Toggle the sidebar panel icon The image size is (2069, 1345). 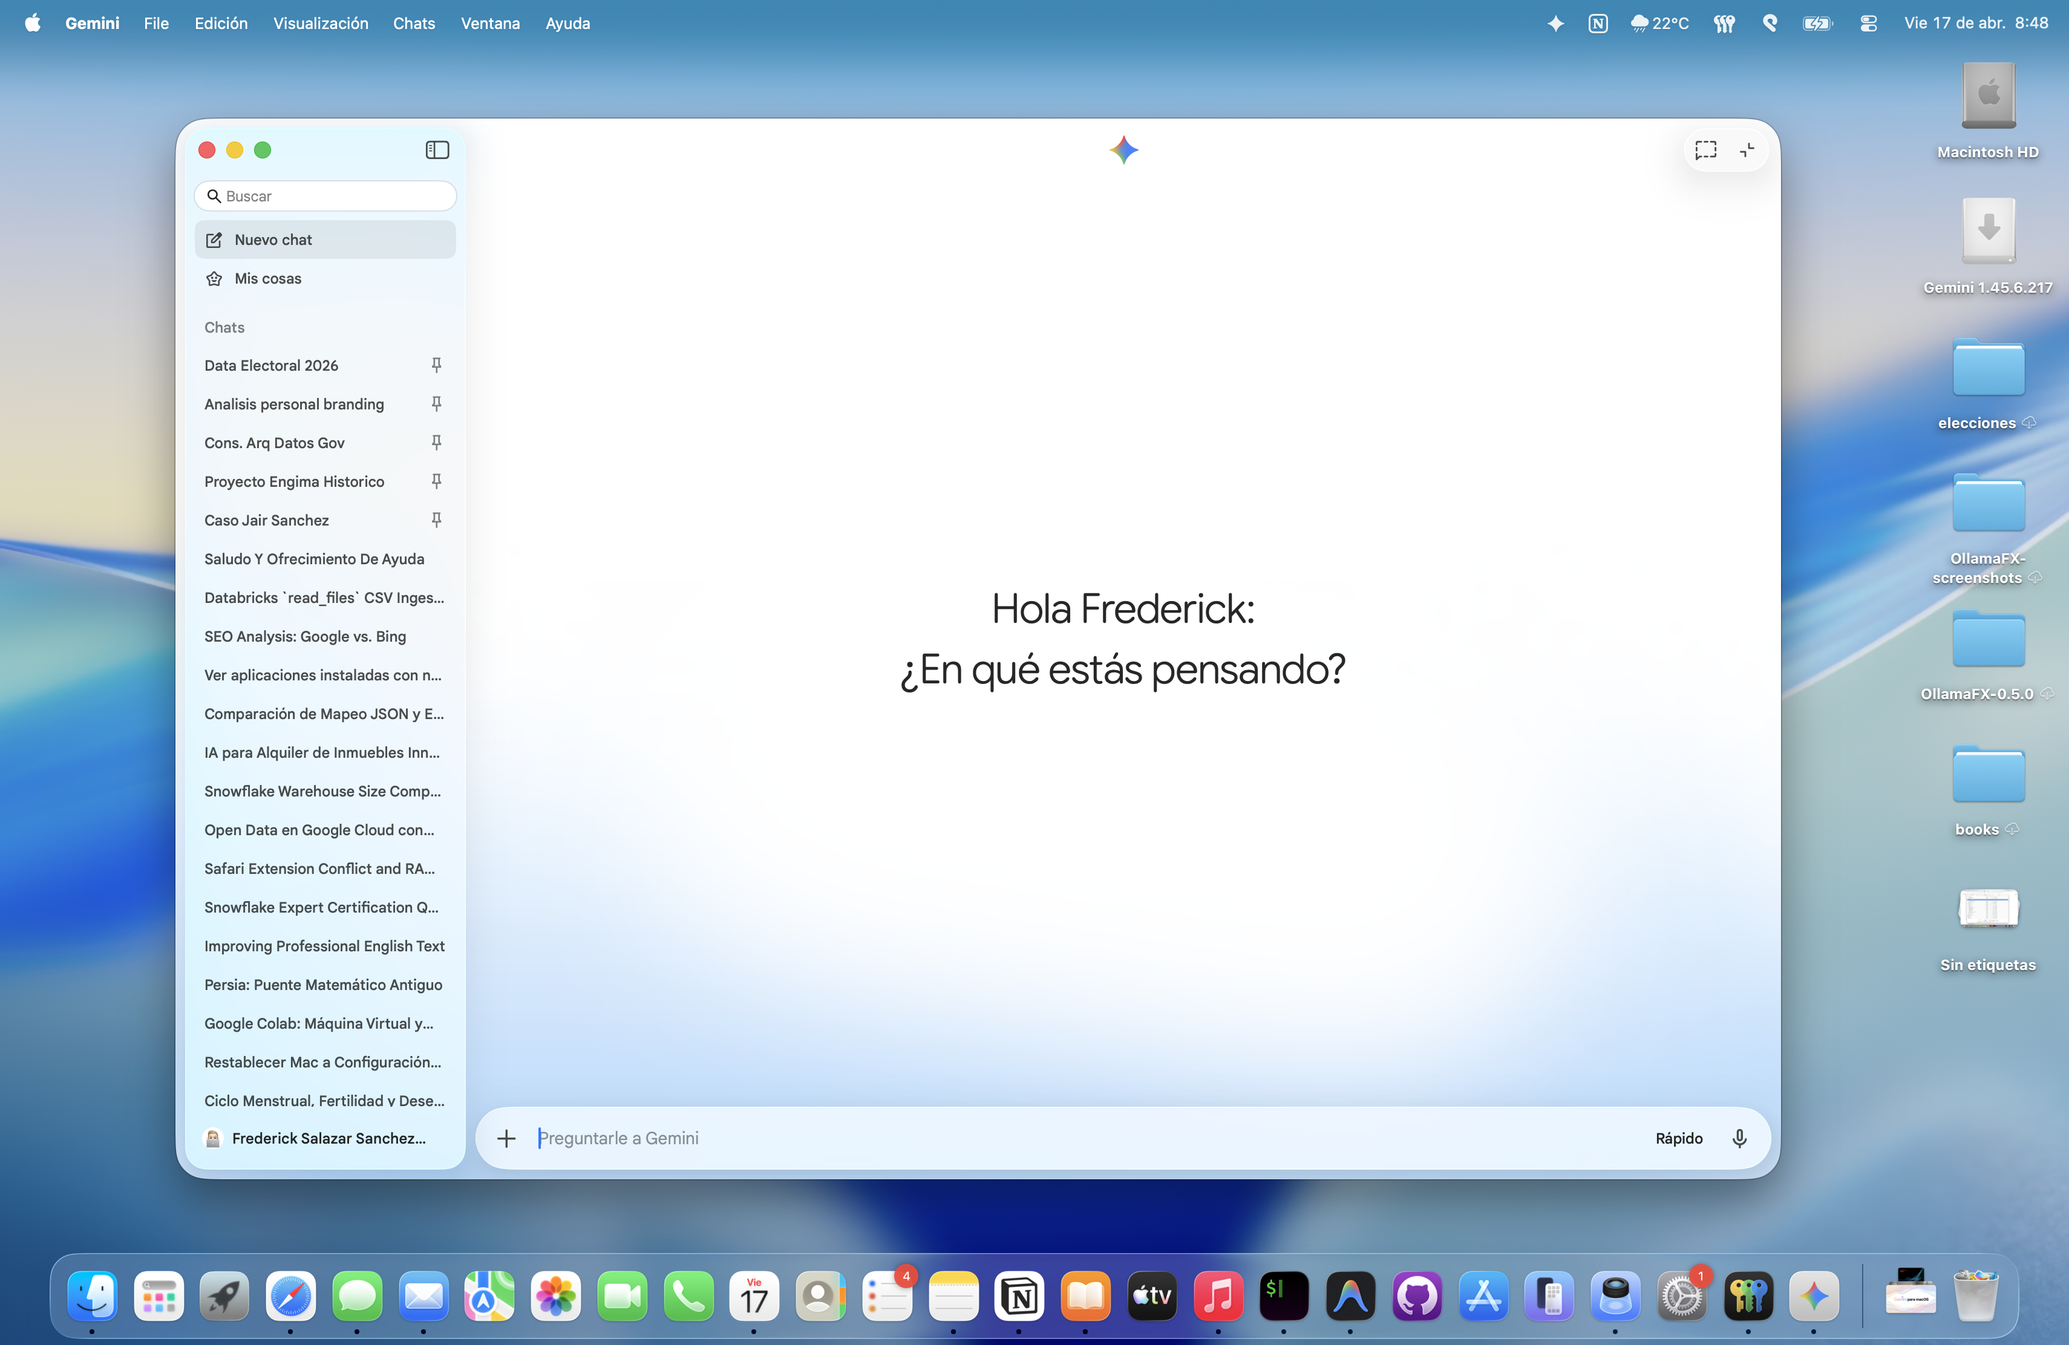pos(437,149)
